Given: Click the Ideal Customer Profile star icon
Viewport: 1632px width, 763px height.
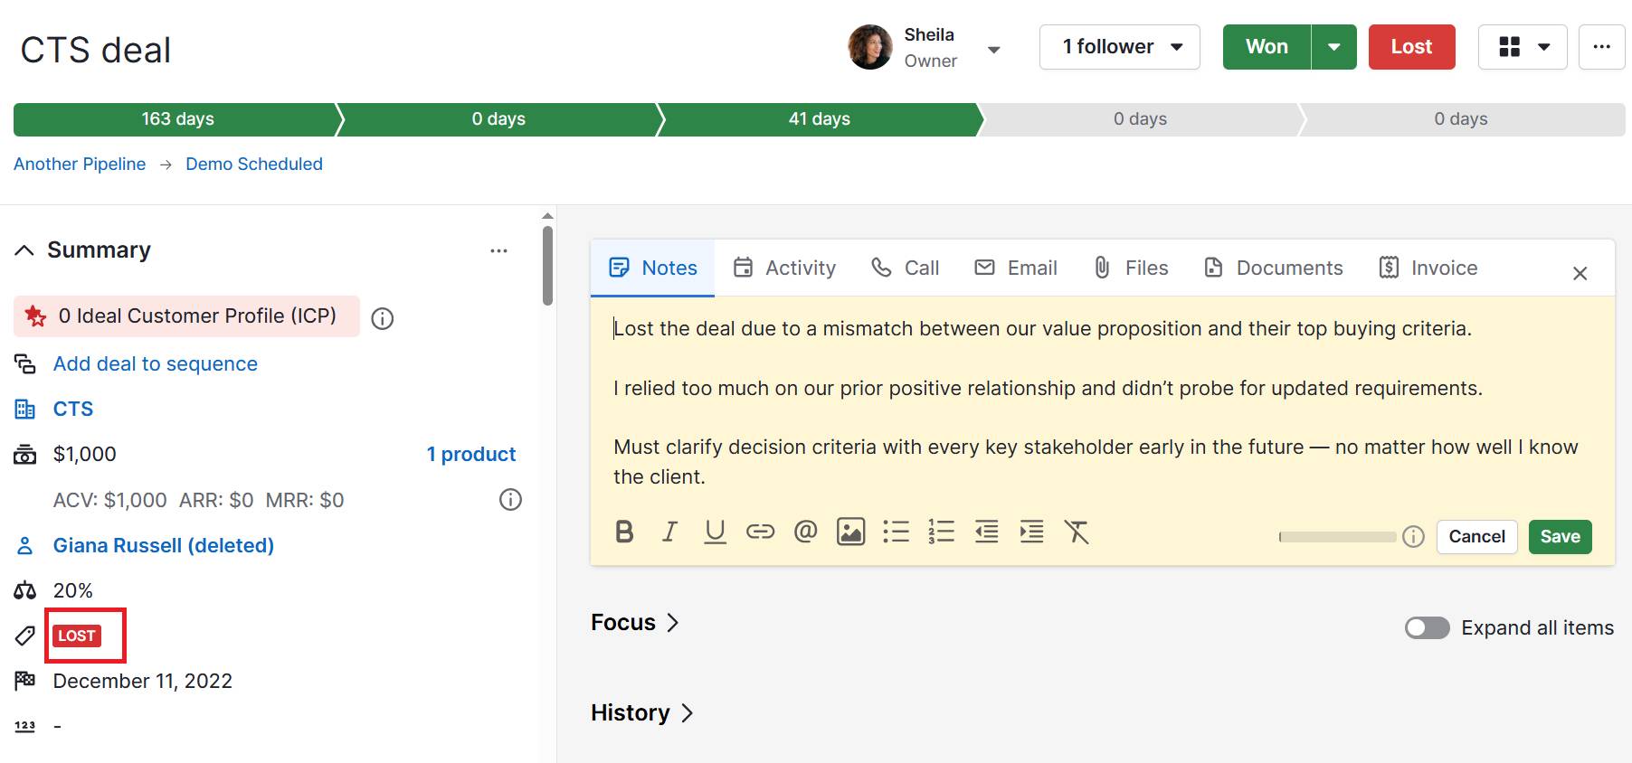Looking at the screenshot, I should (35, 316).
